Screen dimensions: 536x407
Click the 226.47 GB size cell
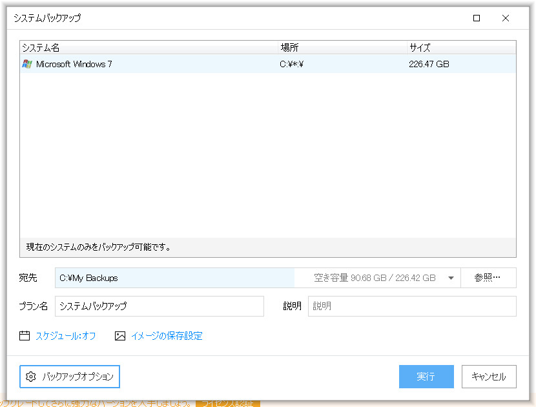tap(429, 64)
